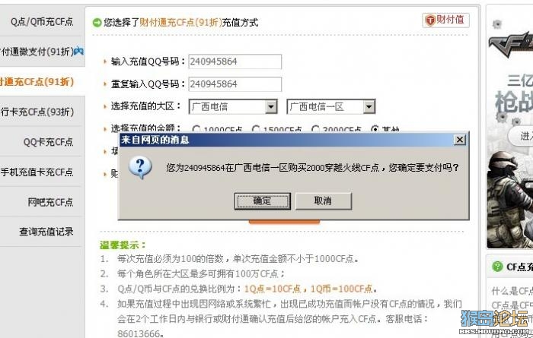Select the 1500CF点 amount radio button
The image size is (533, 338).
click(256, 129)
